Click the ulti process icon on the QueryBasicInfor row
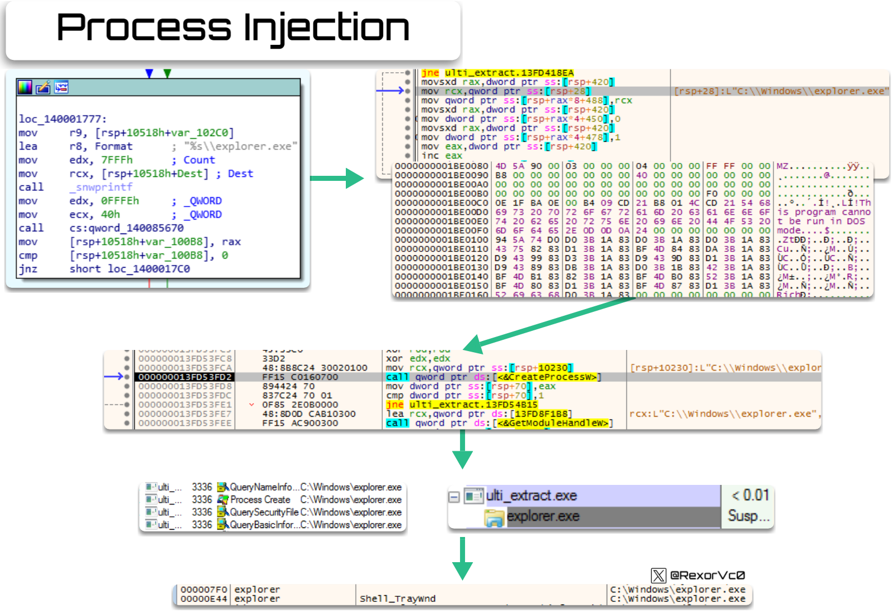The image size is (892, 612). 151,525
